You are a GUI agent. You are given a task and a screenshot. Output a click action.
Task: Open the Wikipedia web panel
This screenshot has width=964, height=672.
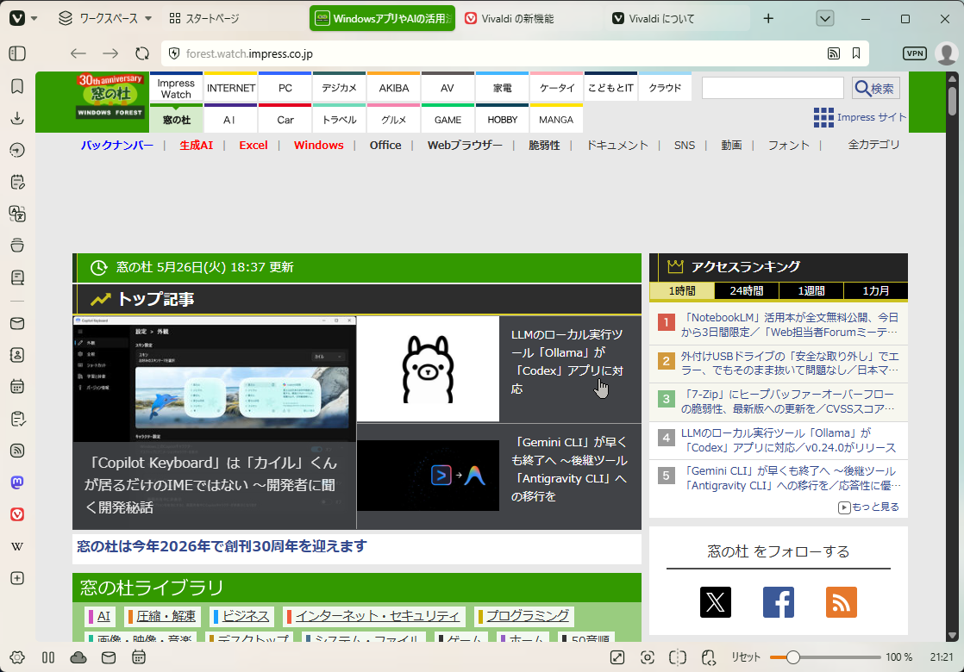pos(18,547)
